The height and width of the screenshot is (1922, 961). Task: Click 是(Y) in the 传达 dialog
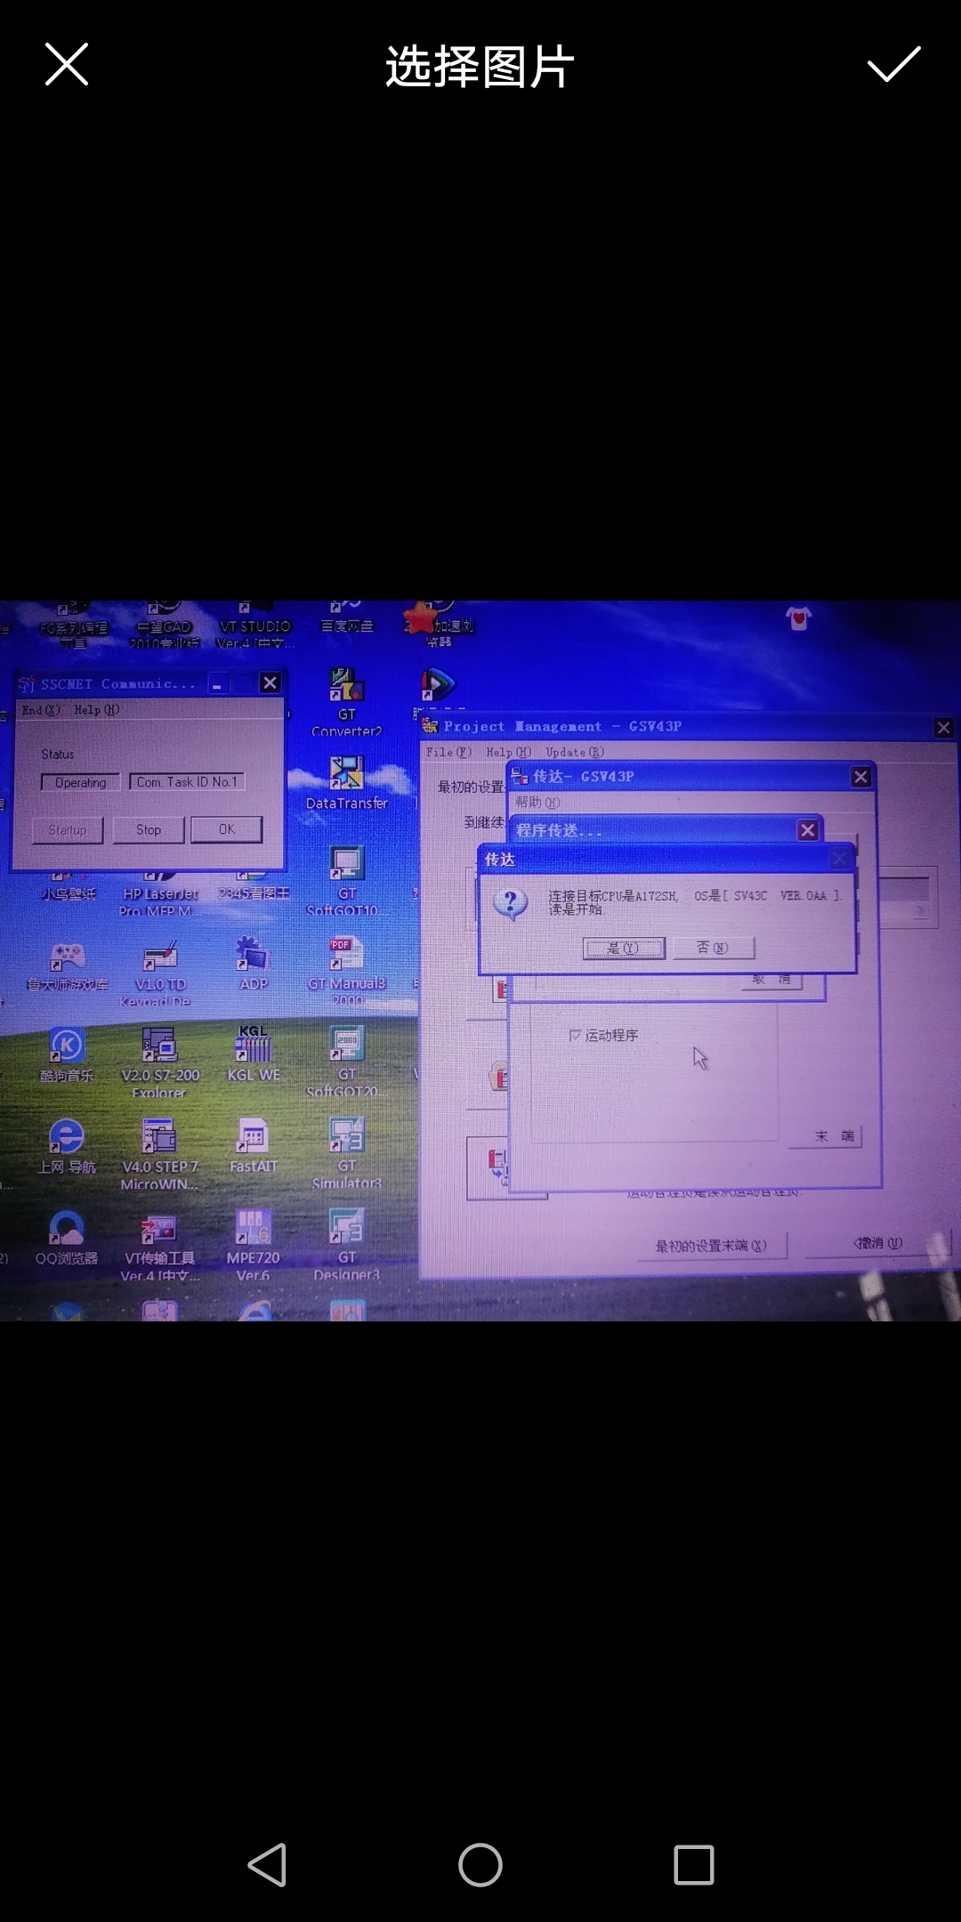tap(624, 949)
